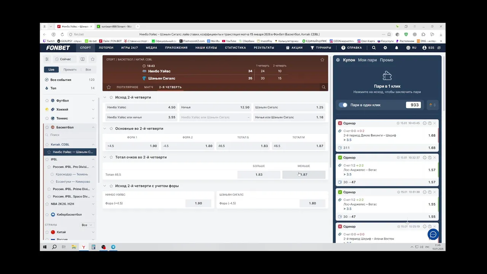Click Windows Start button
Image resolution: width=487 pixels, height=274 pixels.
tap(45, 247)
